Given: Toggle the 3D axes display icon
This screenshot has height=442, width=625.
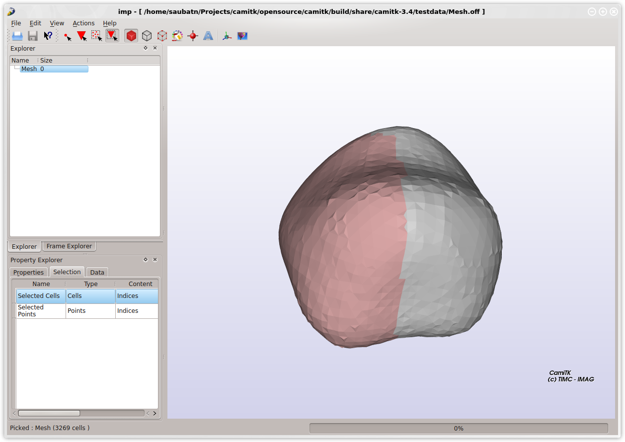Looking at the screenshot, I should (x=227, y=36).
